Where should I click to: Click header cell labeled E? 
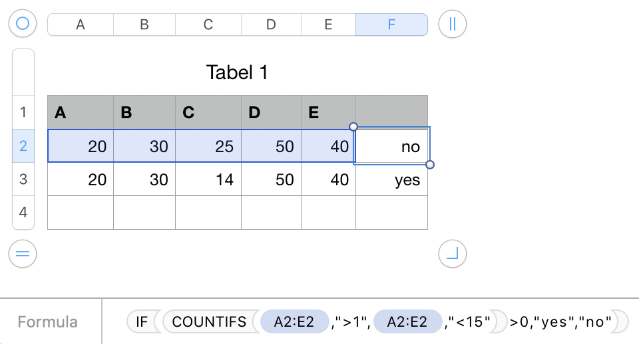(328, 112)
